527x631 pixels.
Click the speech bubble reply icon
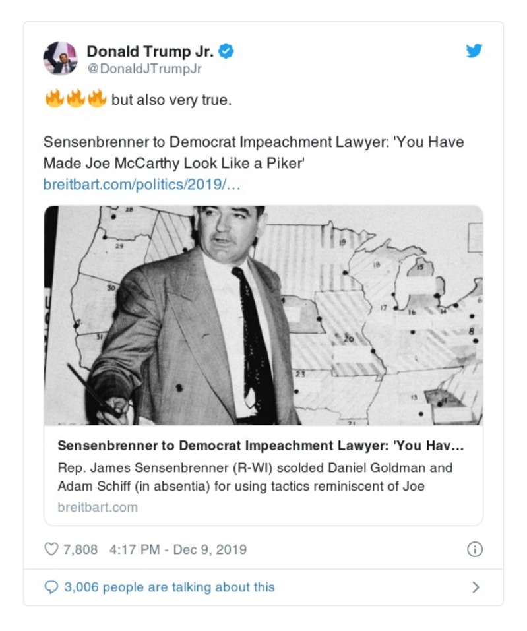click(x=51, y=587)
